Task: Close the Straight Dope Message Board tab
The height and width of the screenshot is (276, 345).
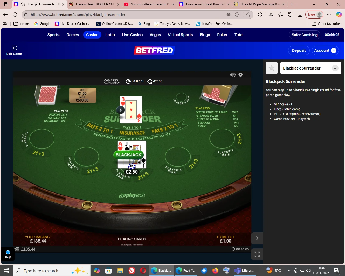Action: point(283,4)
